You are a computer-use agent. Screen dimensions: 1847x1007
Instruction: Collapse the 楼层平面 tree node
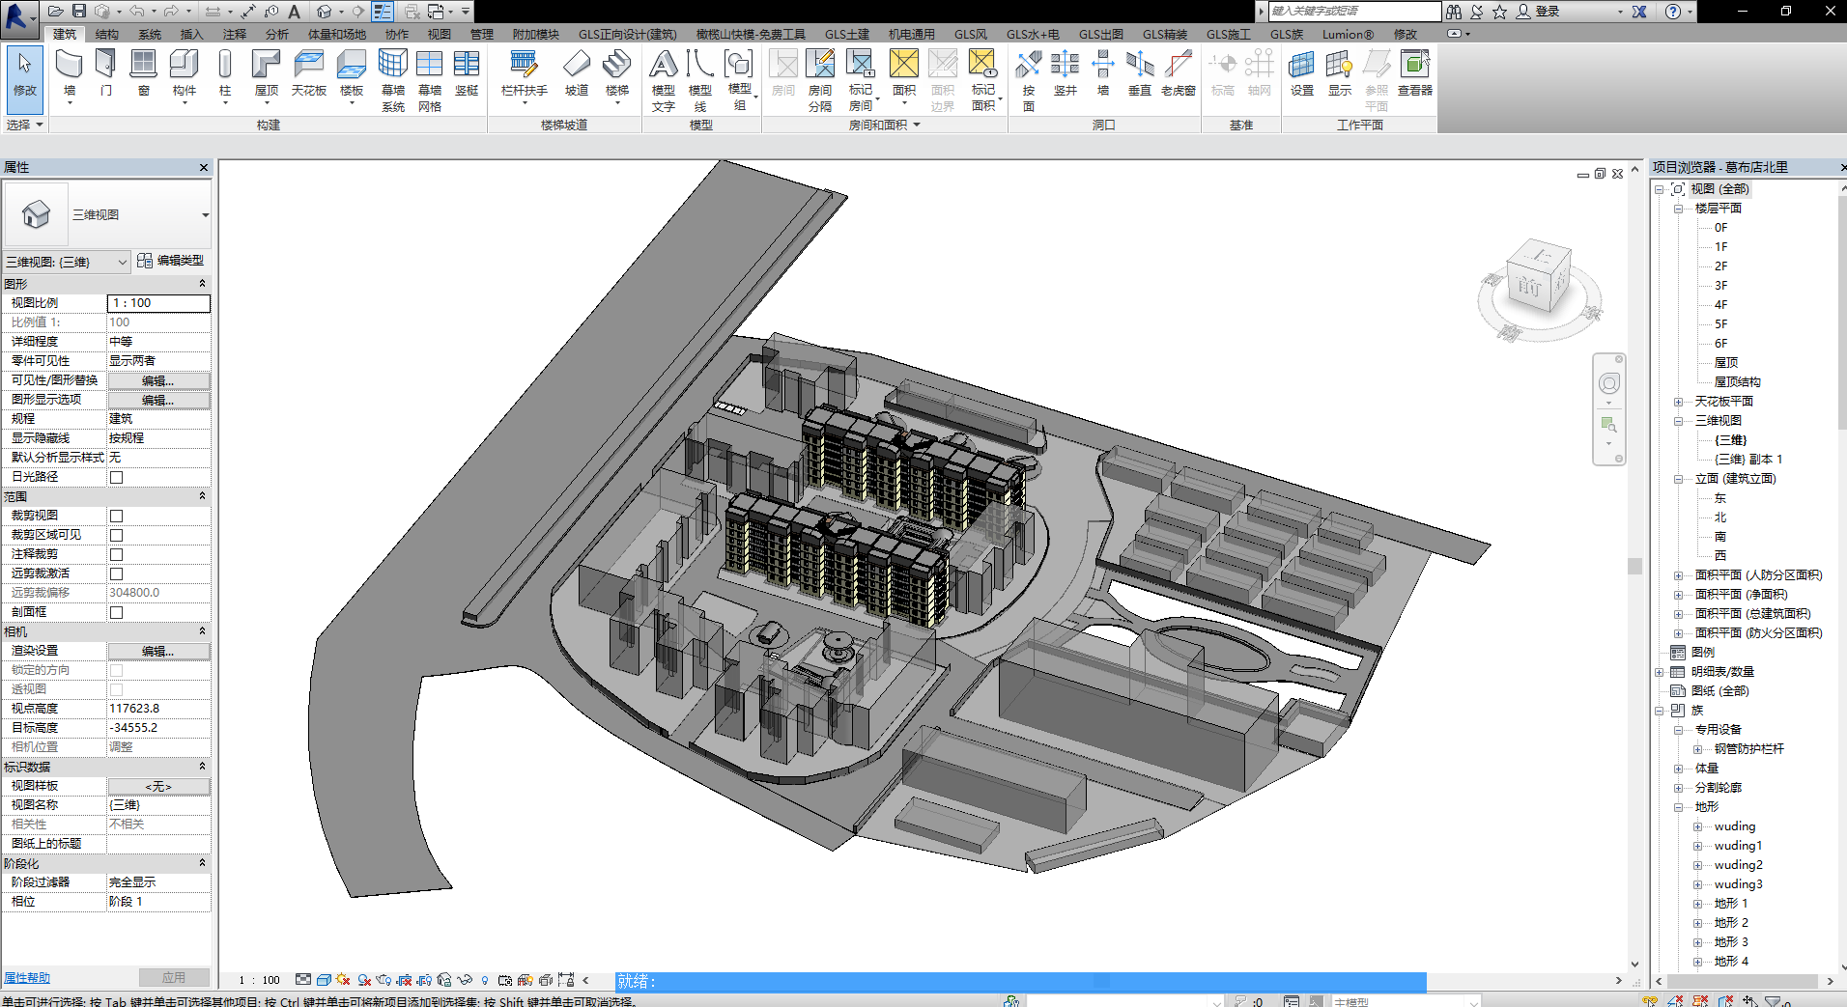(x=1678, y=209)
